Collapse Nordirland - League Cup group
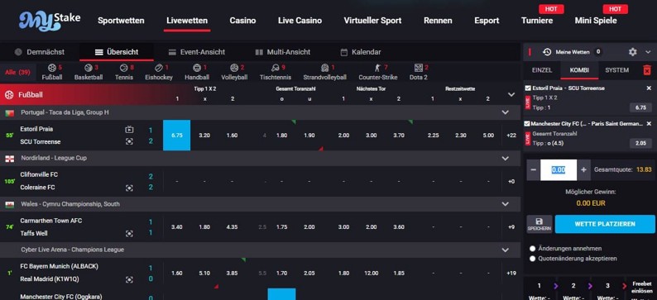 tap(506, 158)
